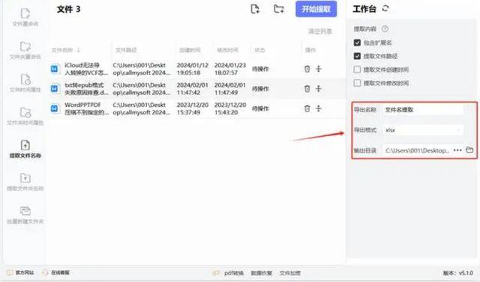The height and width of the screenshot is (282, 480).
Task: Uncheck the 包含扩展名 checkbox
Action: (x=357, y=43)
